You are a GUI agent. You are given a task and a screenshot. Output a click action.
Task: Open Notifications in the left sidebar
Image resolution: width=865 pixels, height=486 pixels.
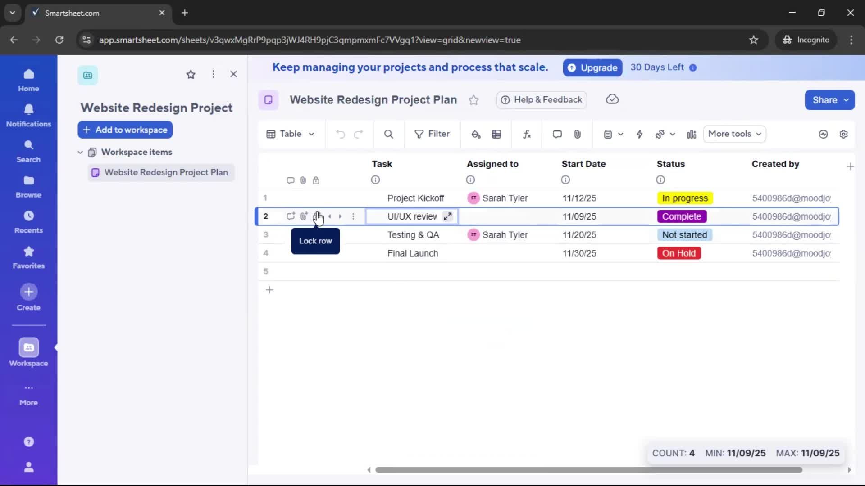click(28, 115)
